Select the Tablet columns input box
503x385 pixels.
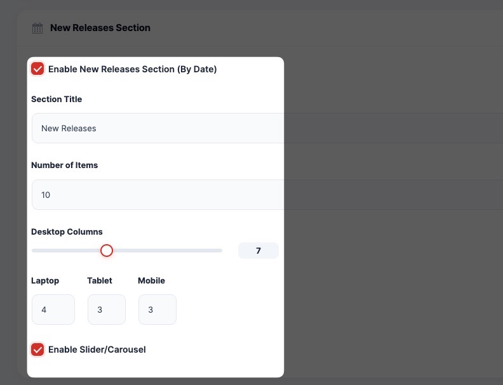(x=107, y=310)
